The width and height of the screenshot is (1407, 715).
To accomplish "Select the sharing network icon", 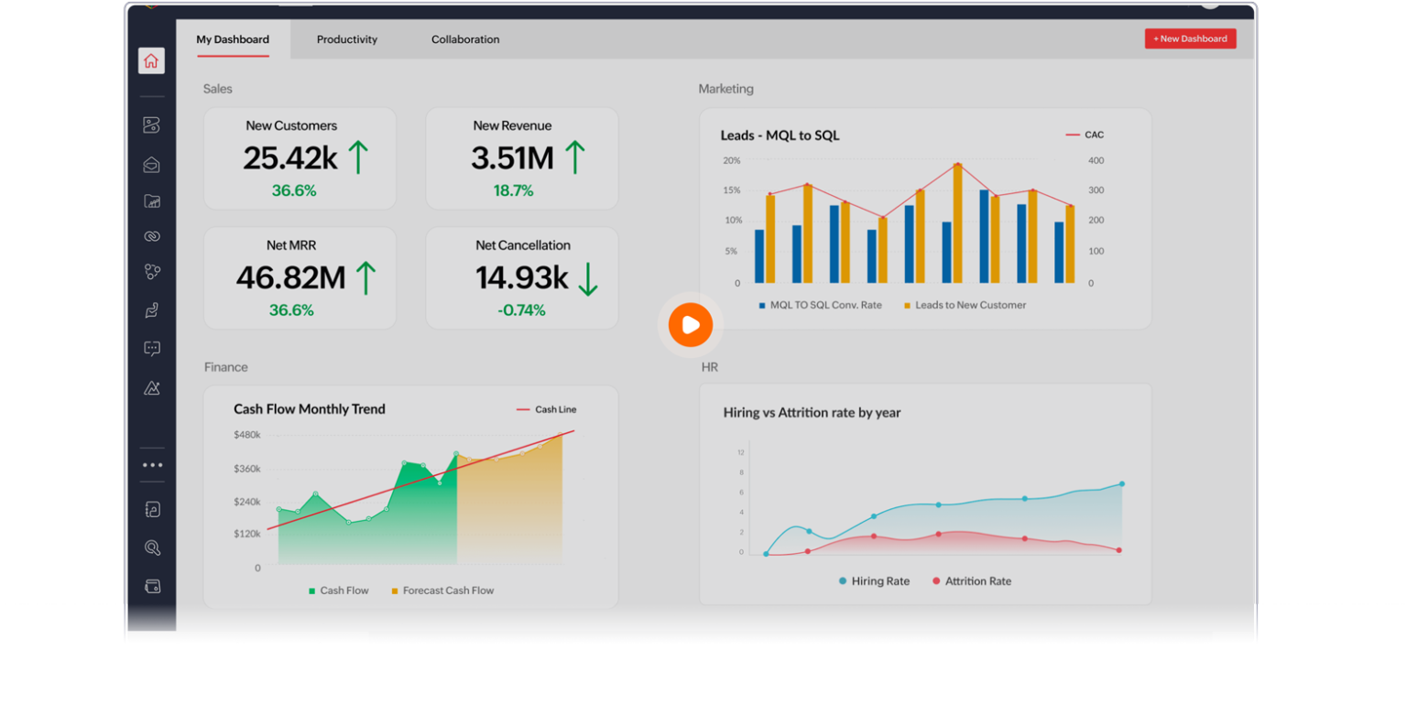I will click(x=151, y=271).
